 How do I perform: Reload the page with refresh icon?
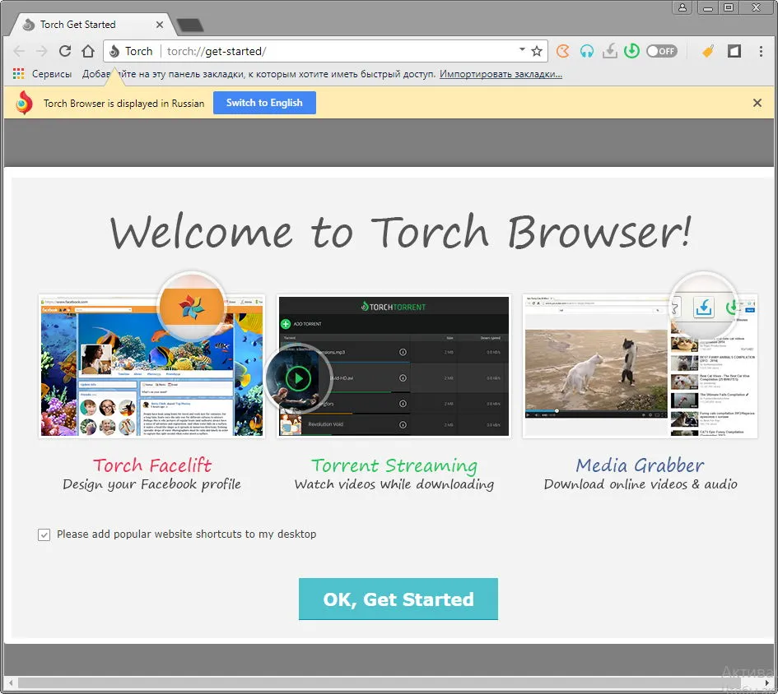(x=65, y=50)
